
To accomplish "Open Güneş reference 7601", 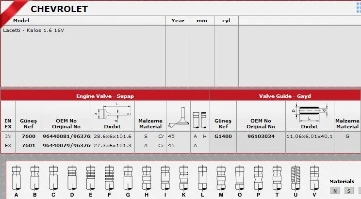I will pos(28,145).
